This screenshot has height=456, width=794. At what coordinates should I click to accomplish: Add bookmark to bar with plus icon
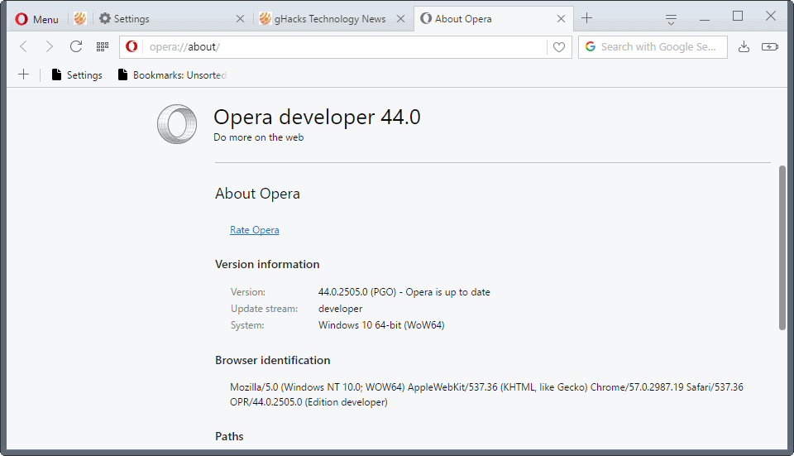tap(23, 74)
